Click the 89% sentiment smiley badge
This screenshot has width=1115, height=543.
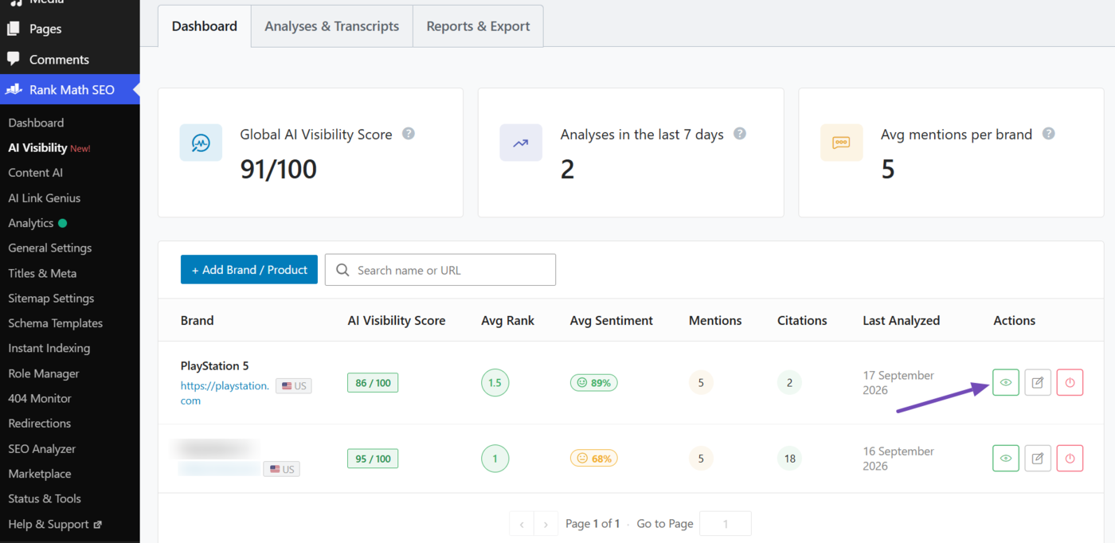pos(594,383)
